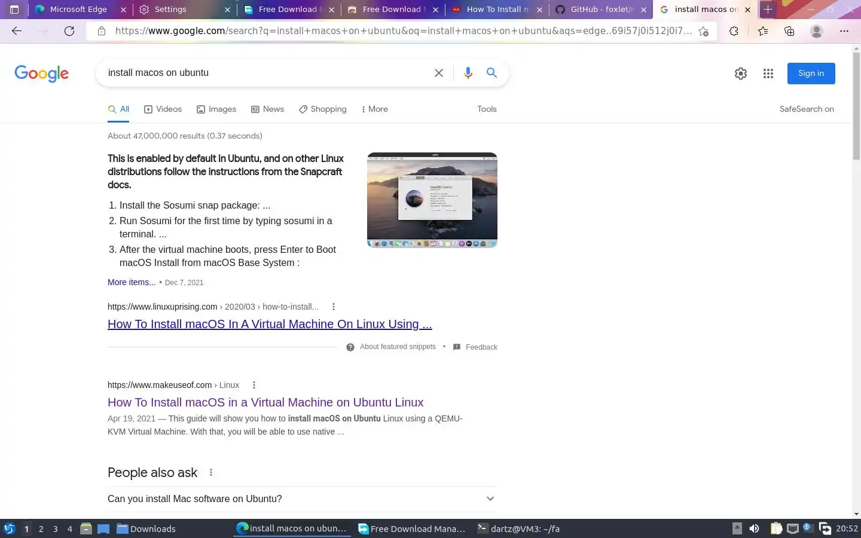The image size is (861, 538).
Task: Click the Sign in button
Action: pos(811,74)
